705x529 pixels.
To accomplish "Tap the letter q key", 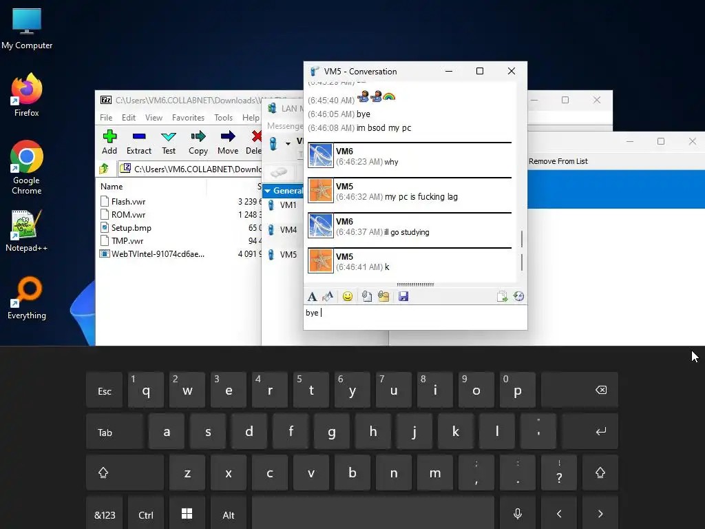I will (x=146, y=390).
